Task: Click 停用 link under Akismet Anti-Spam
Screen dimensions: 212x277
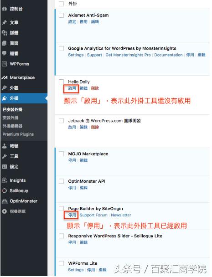Action: tap(83, 22)
